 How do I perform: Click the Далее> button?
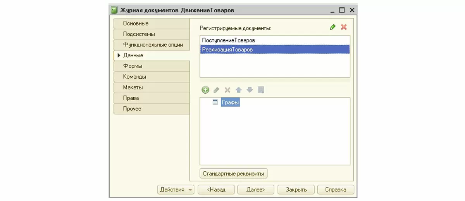[256, 190]
